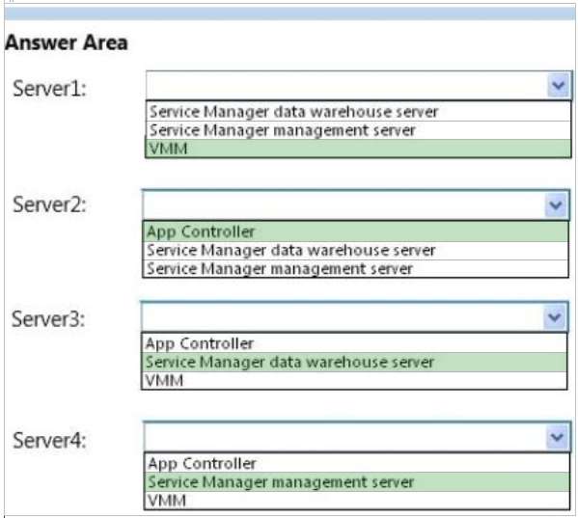The width and height of the screenshot is (578, 518).
Task: Choose VMM option under Server4
Action: (357, 501)
